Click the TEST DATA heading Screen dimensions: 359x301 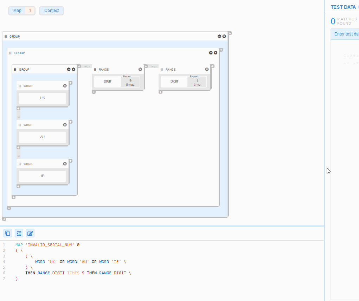[x=343, y=7]
